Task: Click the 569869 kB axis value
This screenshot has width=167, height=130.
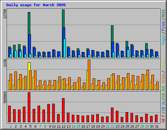Action: pos(5,97)
